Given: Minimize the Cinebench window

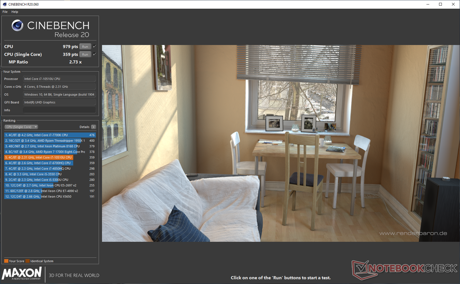Looking at the screenshot, I should pos(428,4).
